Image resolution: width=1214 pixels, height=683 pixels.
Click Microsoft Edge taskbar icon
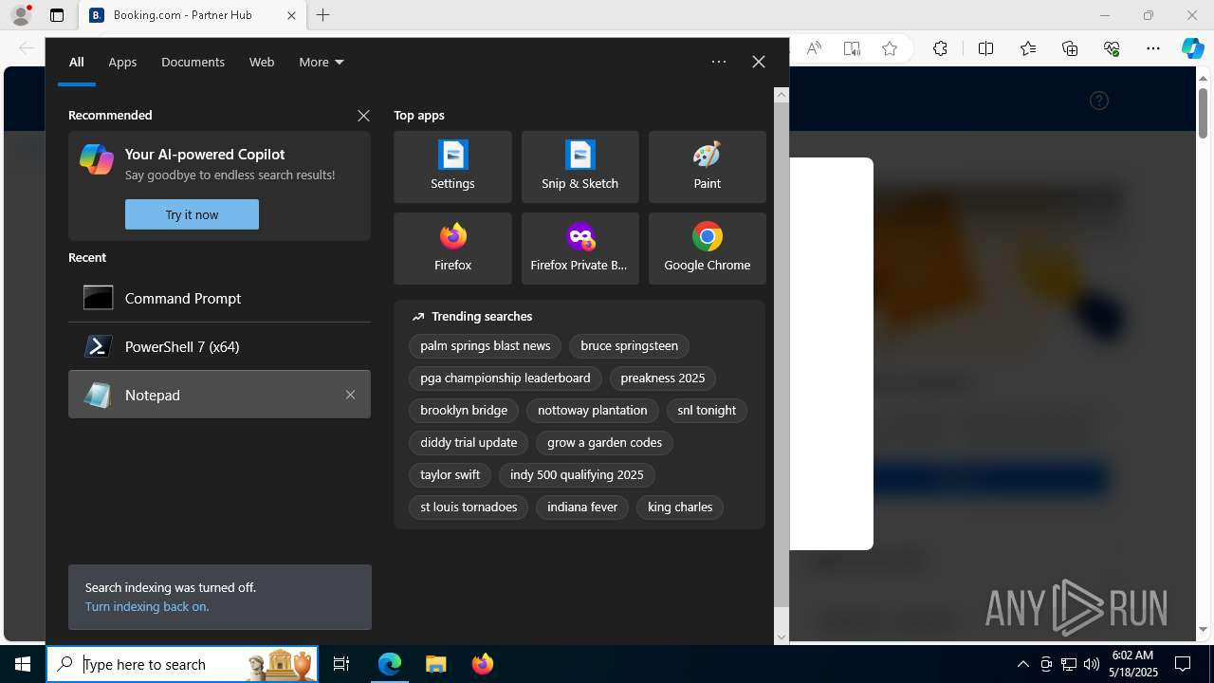pos(390,664)
